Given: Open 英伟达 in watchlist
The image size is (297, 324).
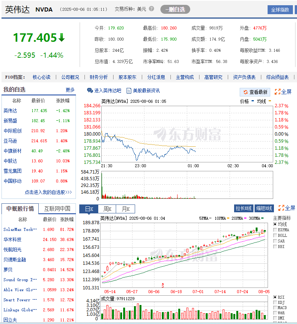Looking at the screenshot, I should click(10, 111).
